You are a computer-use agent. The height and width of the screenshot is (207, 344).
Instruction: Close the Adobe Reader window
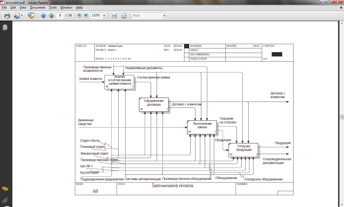(338, 2)
